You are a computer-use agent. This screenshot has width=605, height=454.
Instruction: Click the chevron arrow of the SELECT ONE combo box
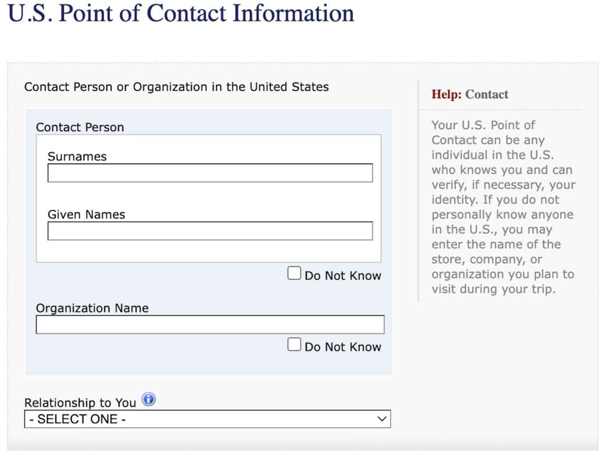381,419
